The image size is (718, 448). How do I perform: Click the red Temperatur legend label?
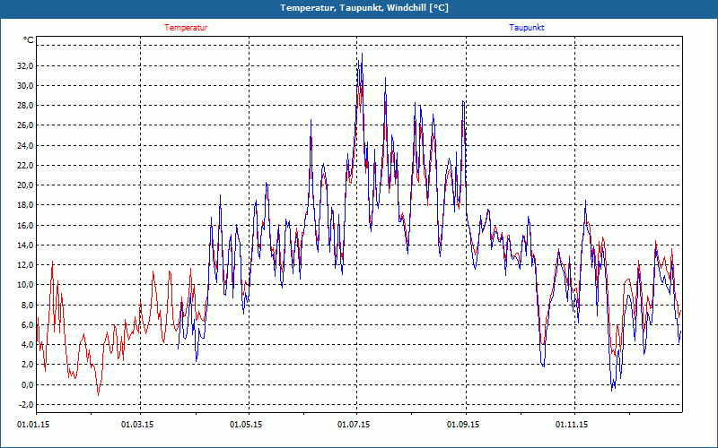[x=186, y=28]
